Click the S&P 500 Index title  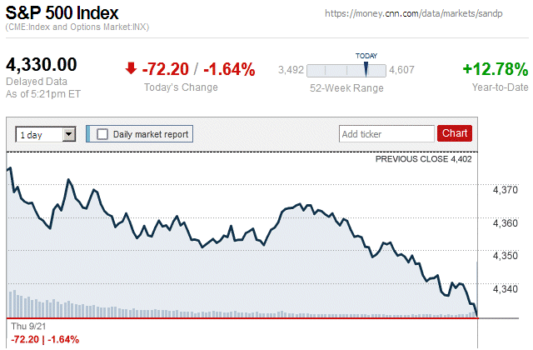(x=62, y=13)
